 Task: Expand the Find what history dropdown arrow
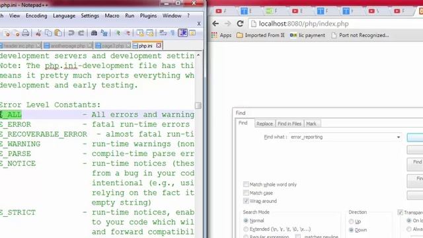[399, 137]
